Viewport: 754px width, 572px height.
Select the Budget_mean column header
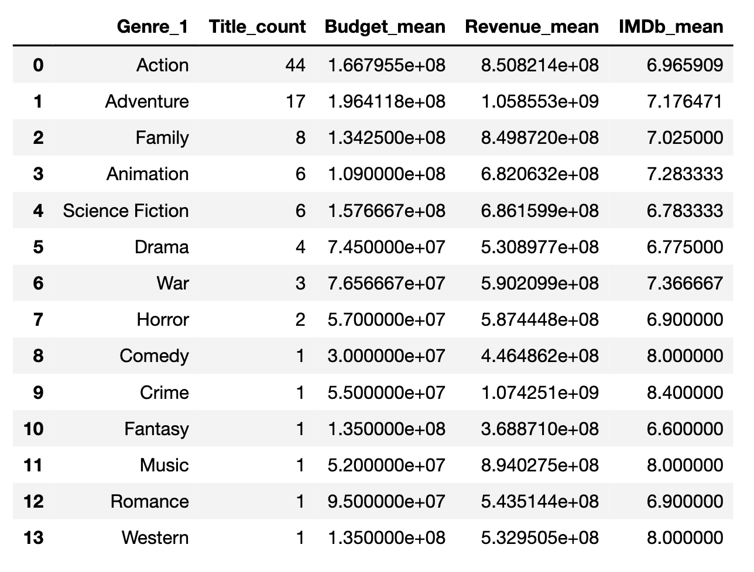coord(385,27)
